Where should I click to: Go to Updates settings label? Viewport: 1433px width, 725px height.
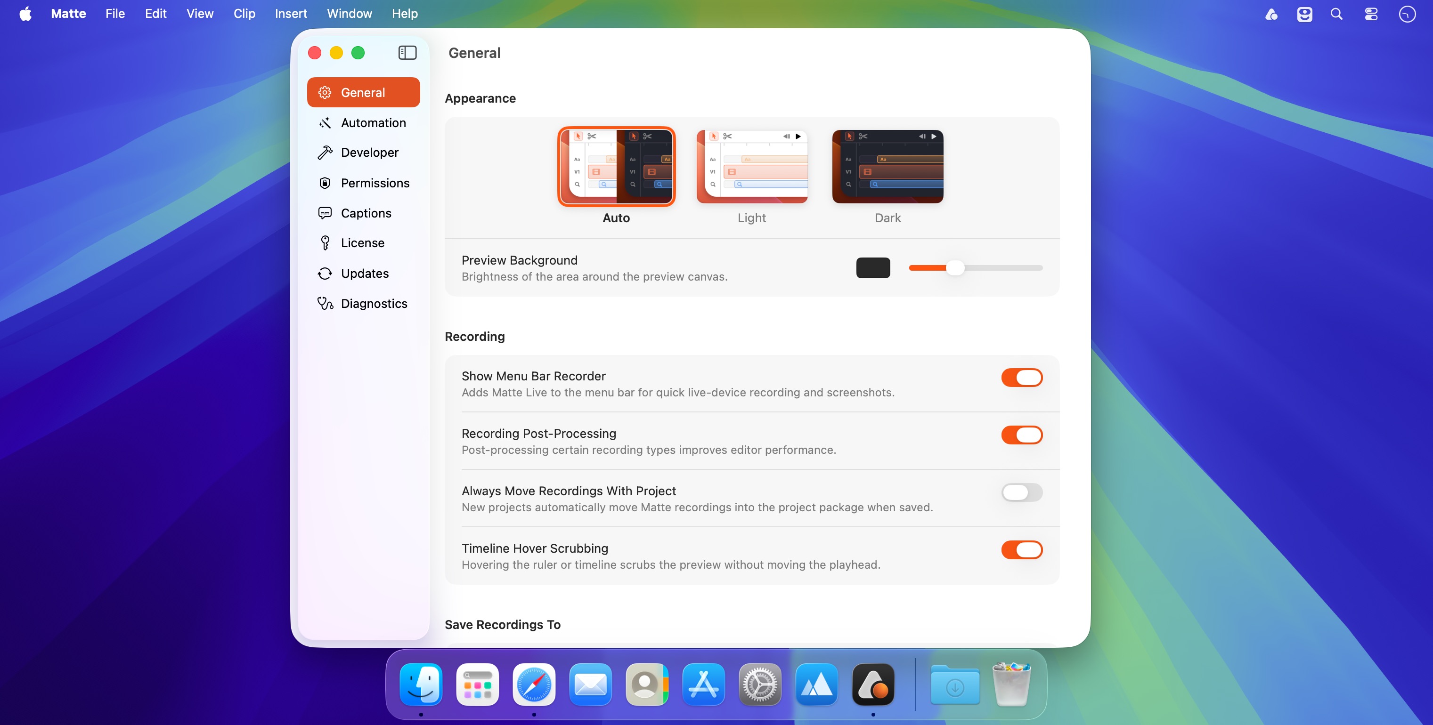pyautogui.click(x=365, y=274)
